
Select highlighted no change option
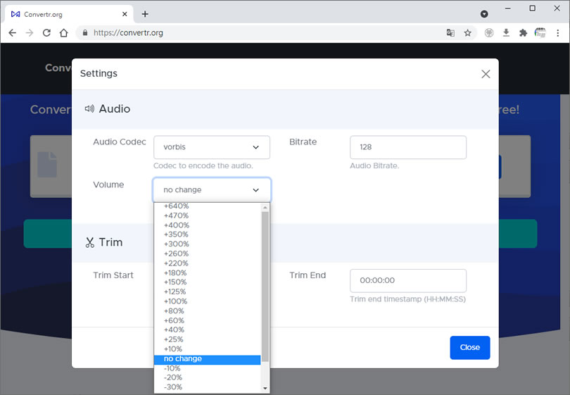coord(207,358)
